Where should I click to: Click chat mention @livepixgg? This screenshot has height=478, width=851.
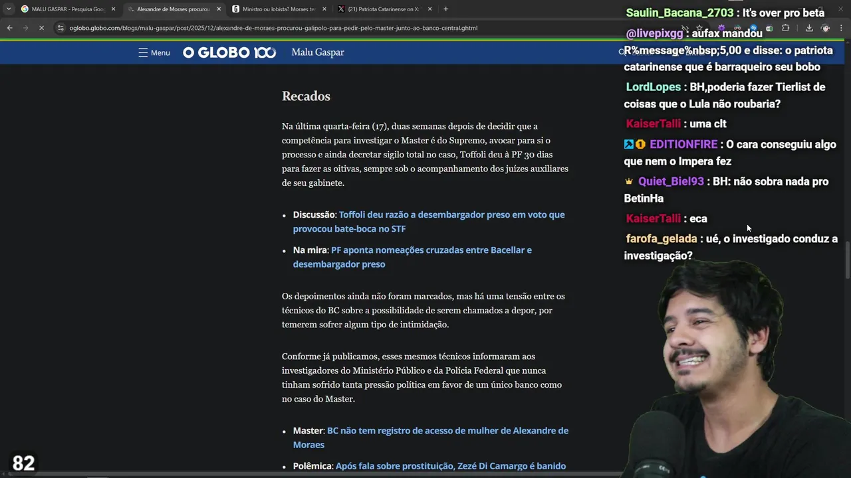[x=655, y=33]
